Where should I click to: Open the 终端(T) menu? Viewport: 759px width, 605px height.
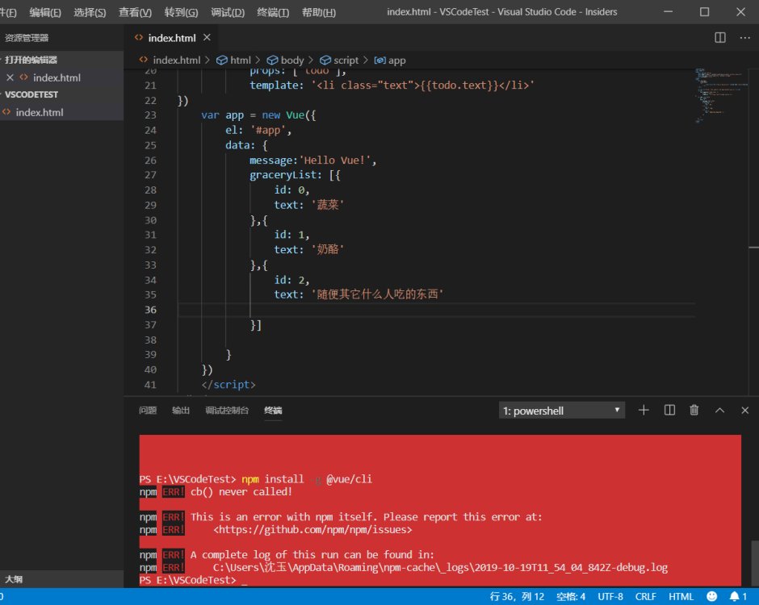(x=273, y=12)
